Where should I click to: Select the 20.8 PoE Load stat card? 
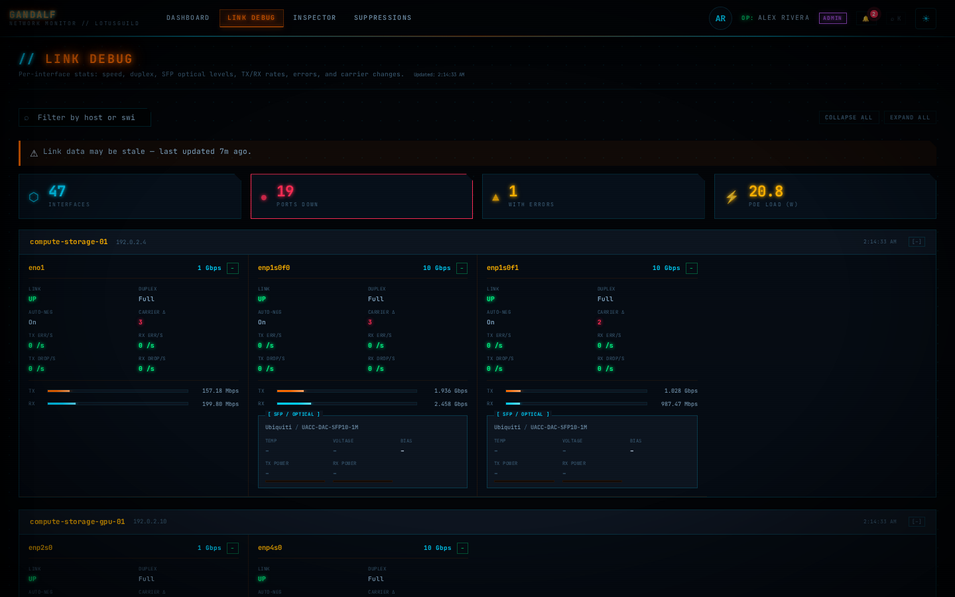[825, 196]
